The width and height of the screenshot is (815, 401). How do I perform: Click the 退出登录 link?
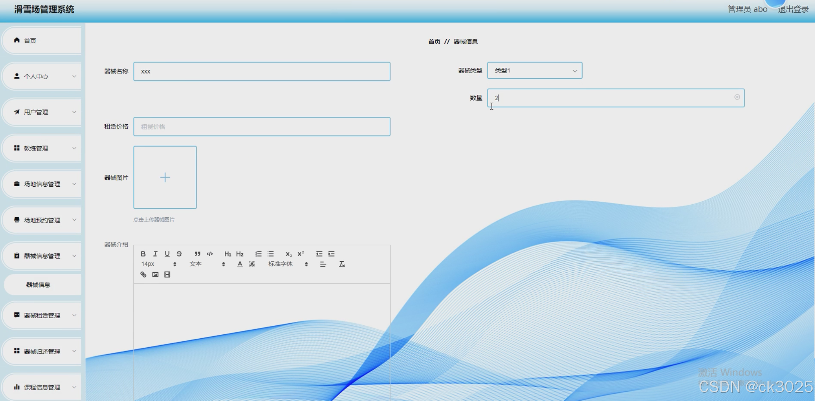793,9
